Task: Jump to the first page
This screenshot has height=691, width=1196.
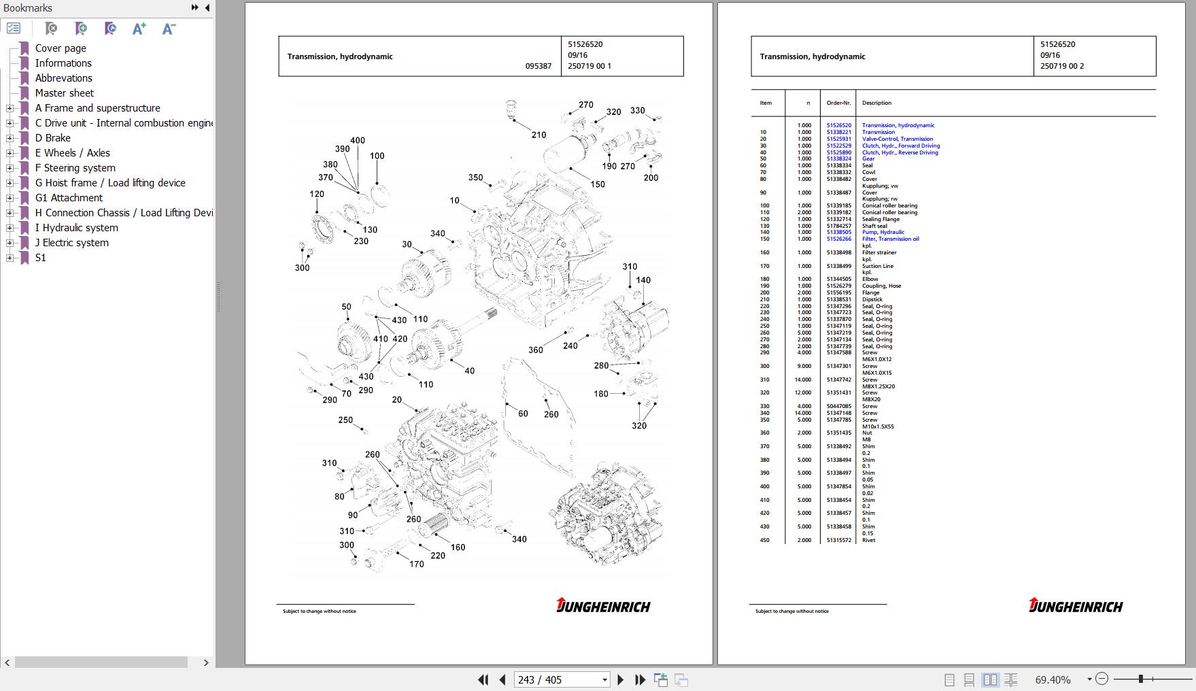Action: (x=483, y=679)
